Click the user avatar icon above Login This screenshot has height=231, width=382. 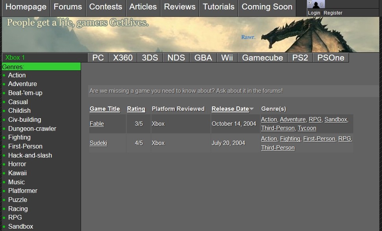click(316, 4)
